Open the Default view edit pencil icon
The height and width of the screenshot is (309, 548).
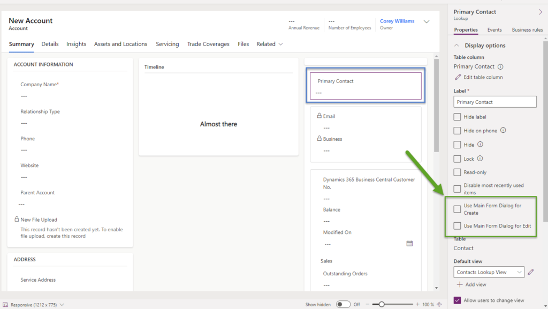(530, 272)
